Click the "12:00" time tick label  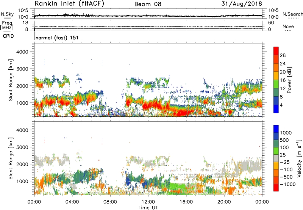pos(148,202)
